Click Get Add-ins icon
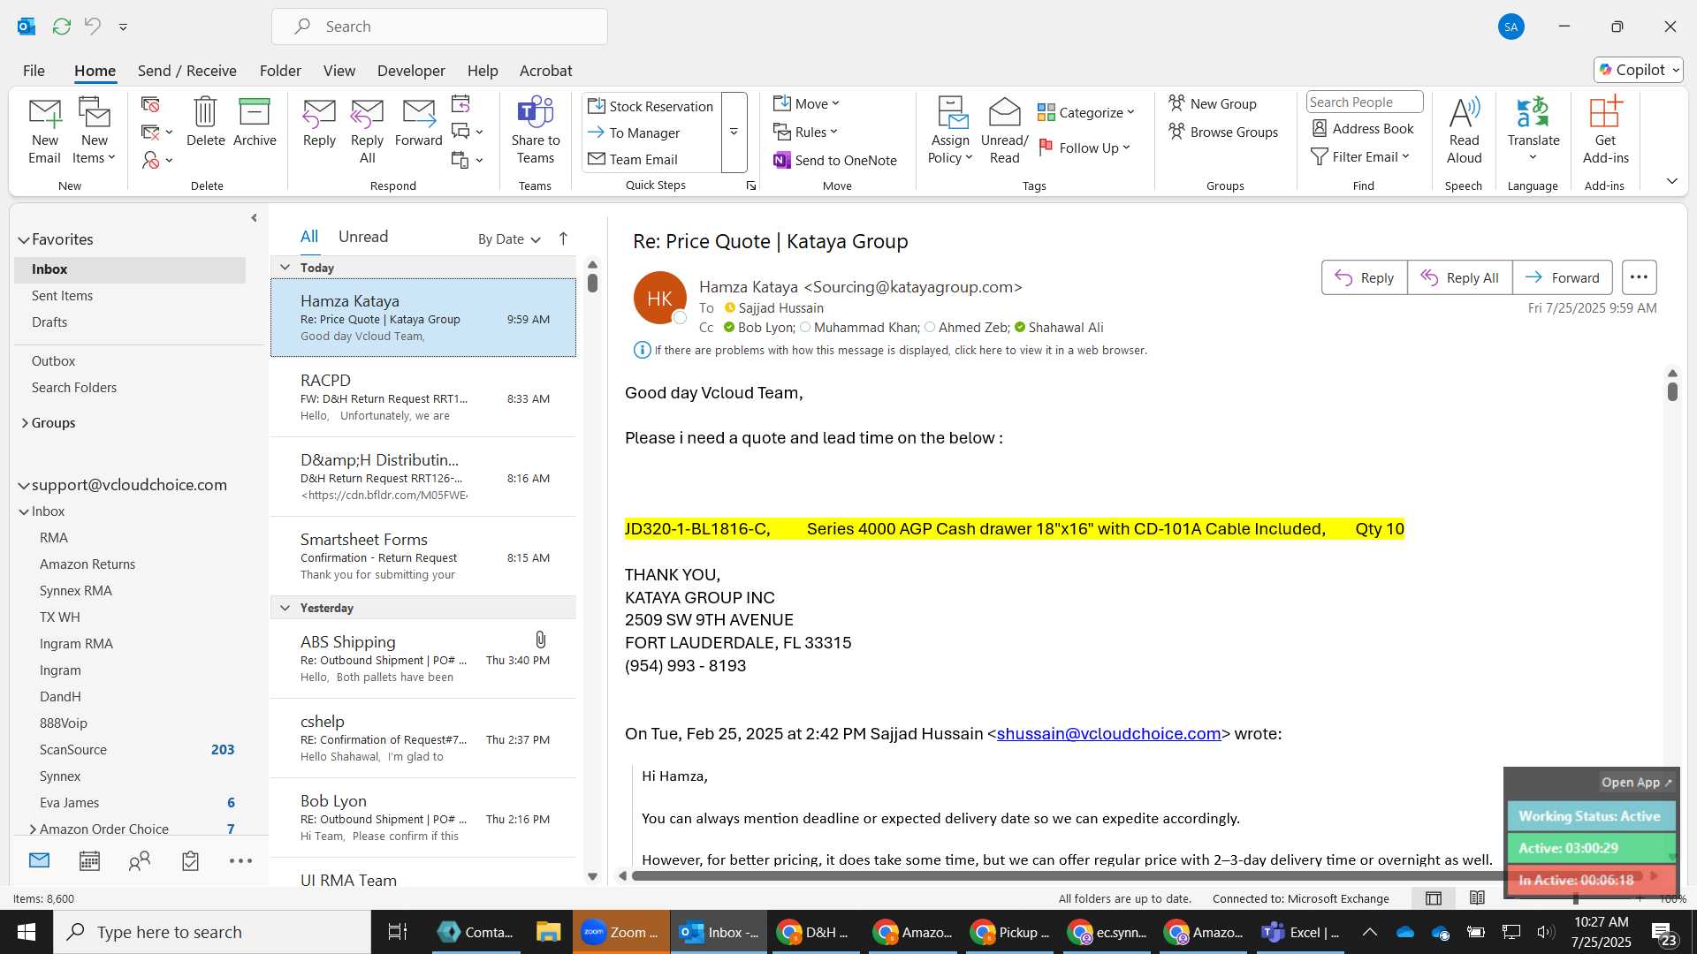 pos(1605,131)
